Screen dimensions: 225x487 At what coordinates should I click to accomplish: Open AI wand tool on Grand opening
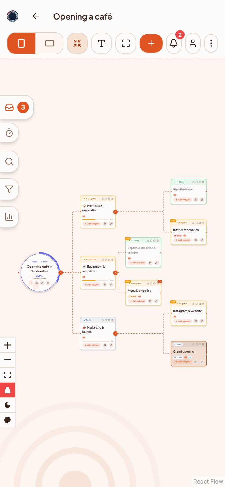(x=196, y=362)
